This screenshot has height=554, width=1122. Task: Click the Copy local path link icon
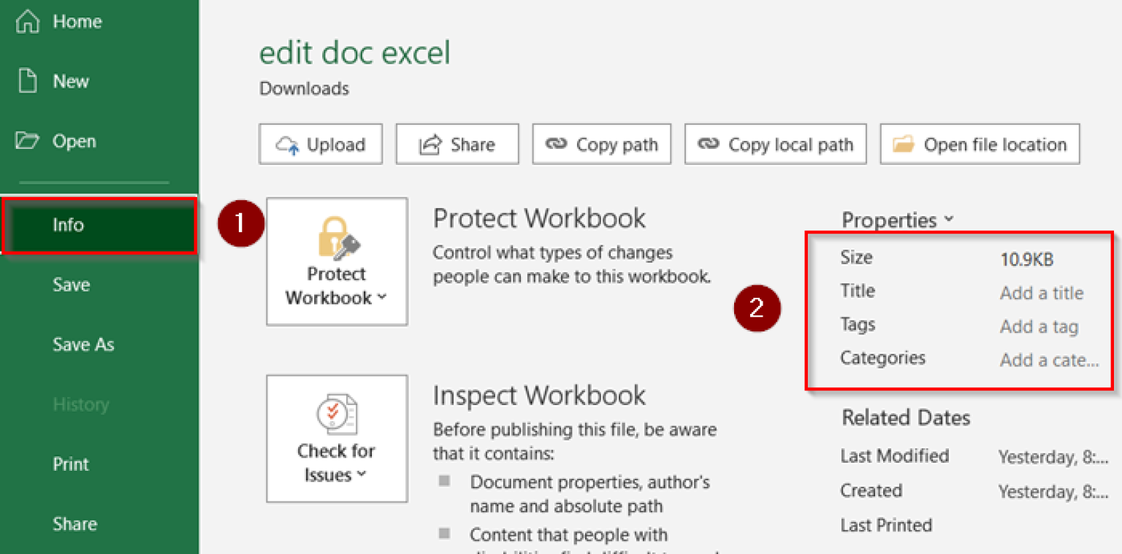pyautogui.click(x=708, y=145)
